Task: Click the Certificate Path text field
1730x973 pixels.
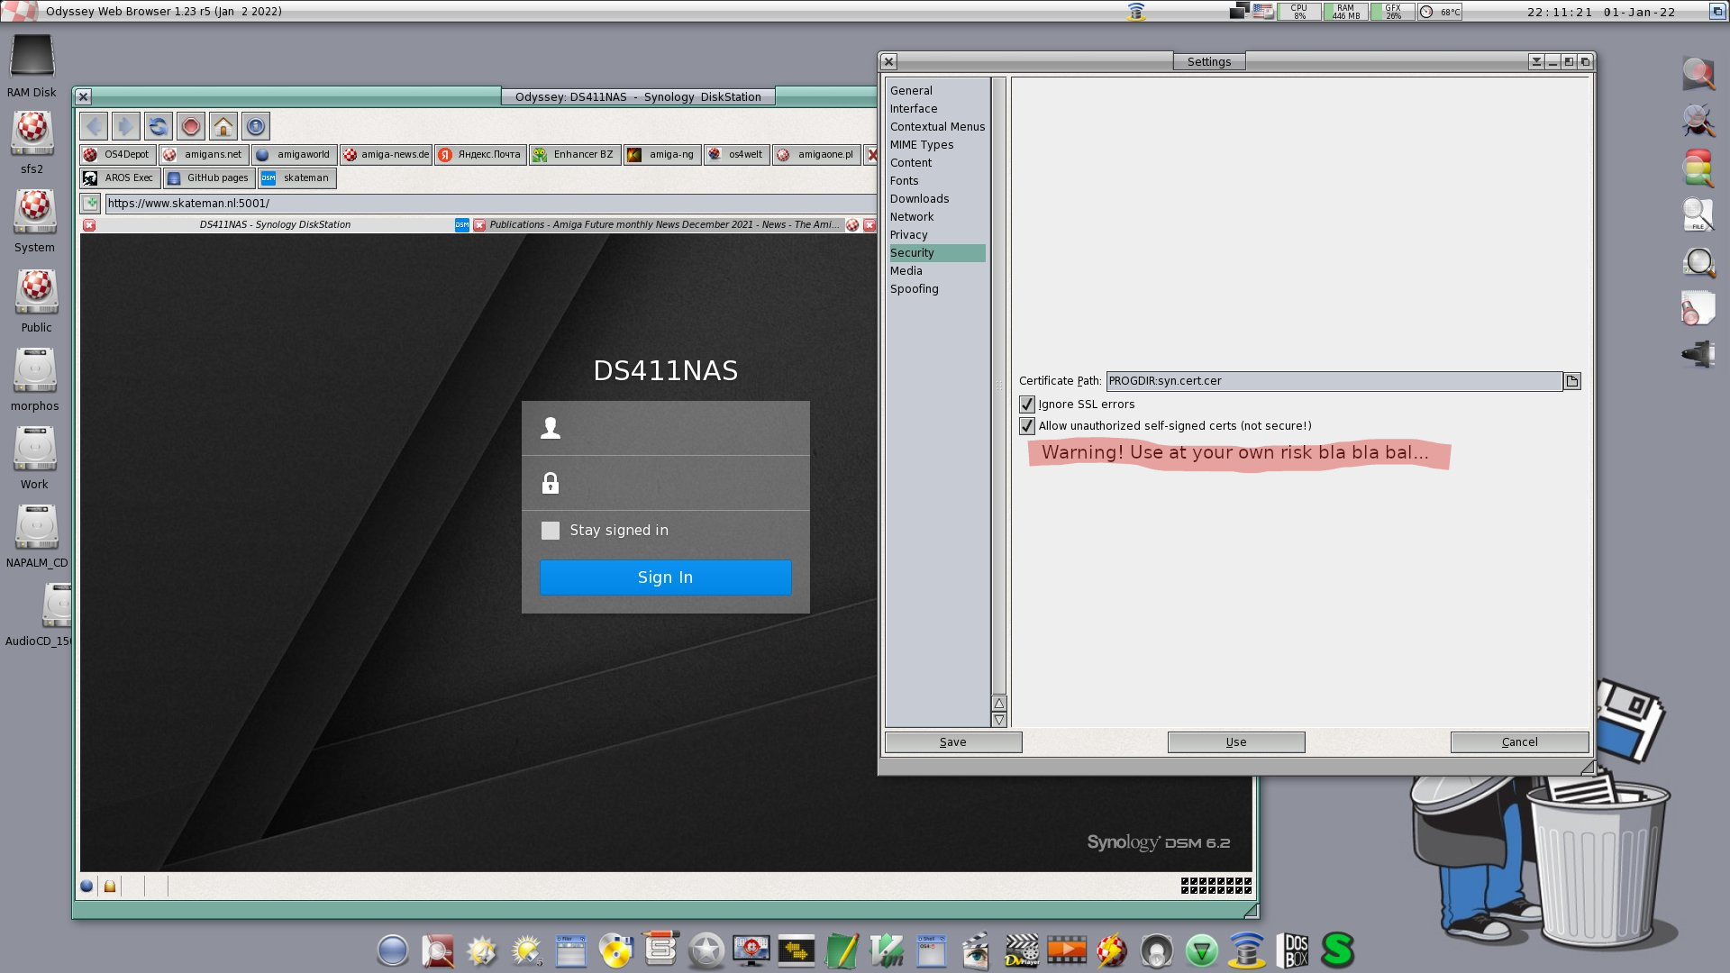Action: [1334, 381]
